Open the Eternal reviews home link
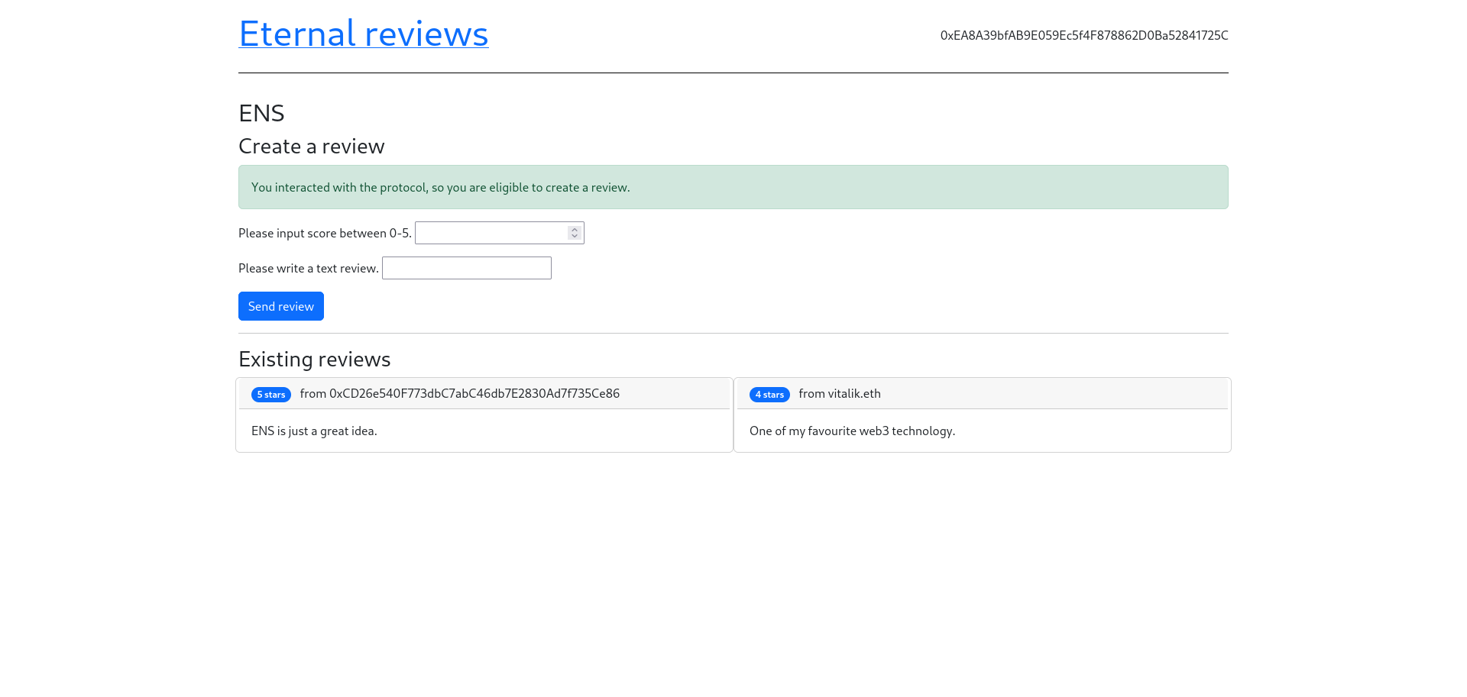This screenshot has width=1467, height=697. click(363, 34)
